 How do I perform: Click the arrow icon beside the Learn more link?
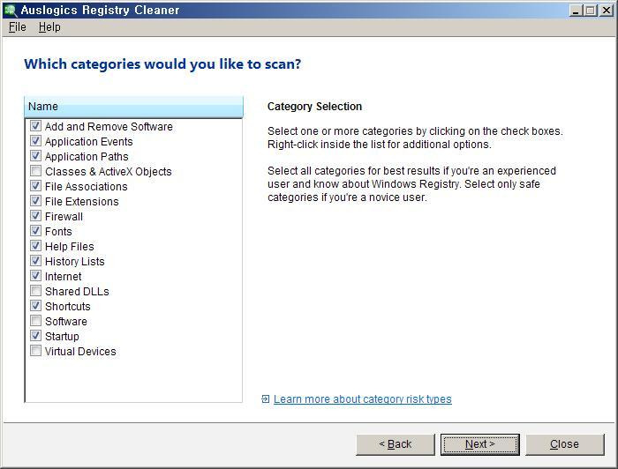265,399
